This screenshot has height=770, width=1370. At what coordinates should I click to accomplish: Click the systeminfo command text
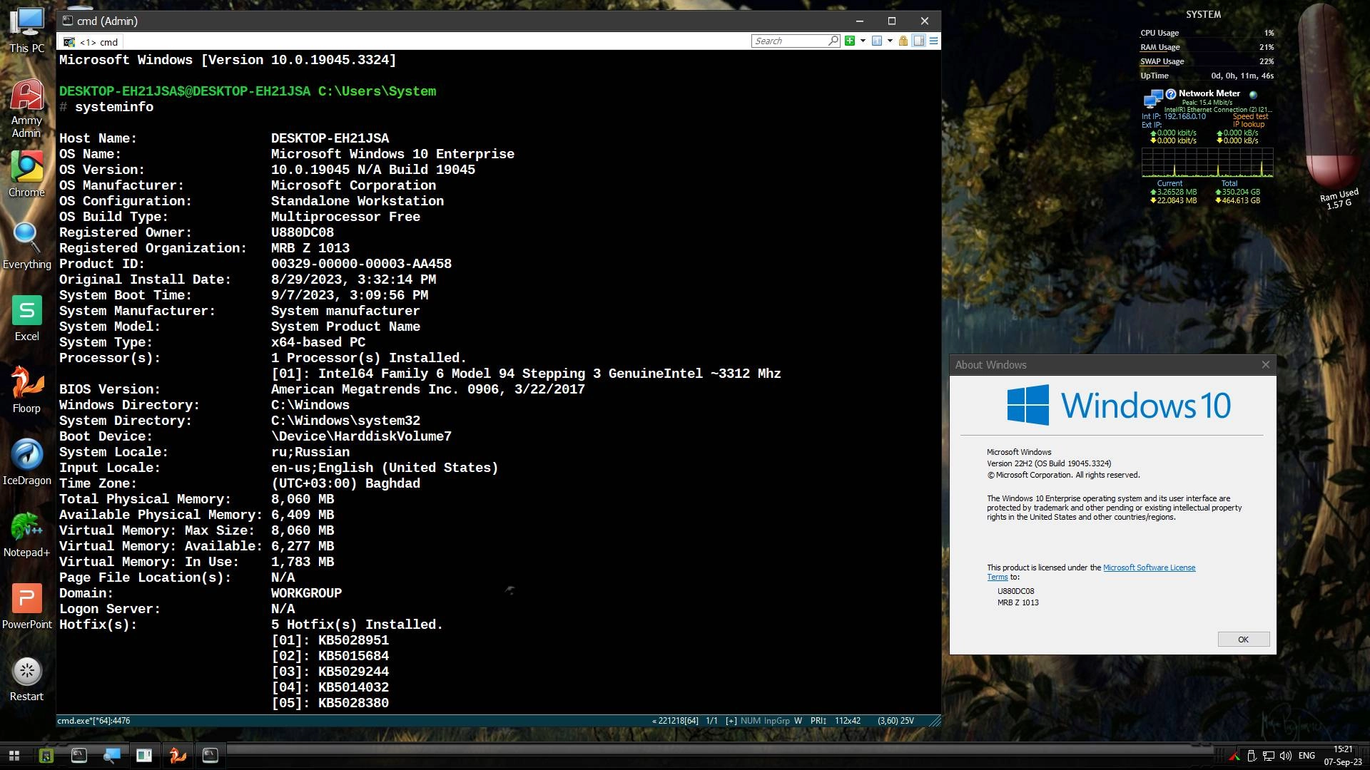114,107
